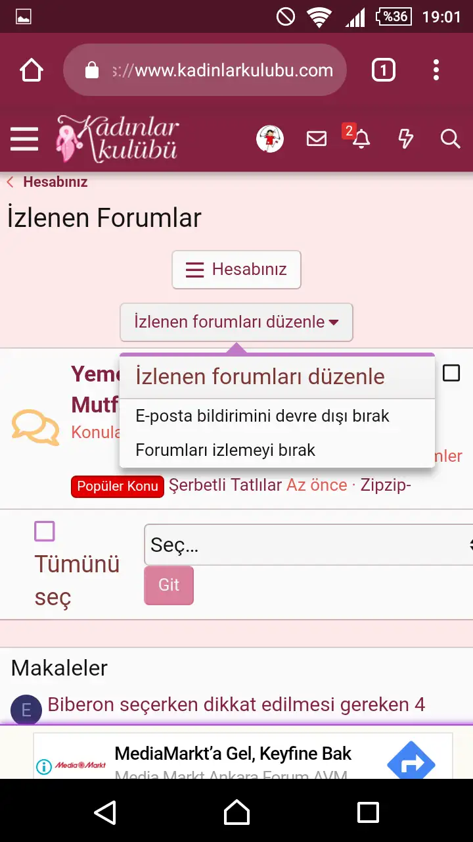473x842 pixels.
Task: Select E-posta bildirimini devre dışı bırak
Action: click(x=263, y=416)
